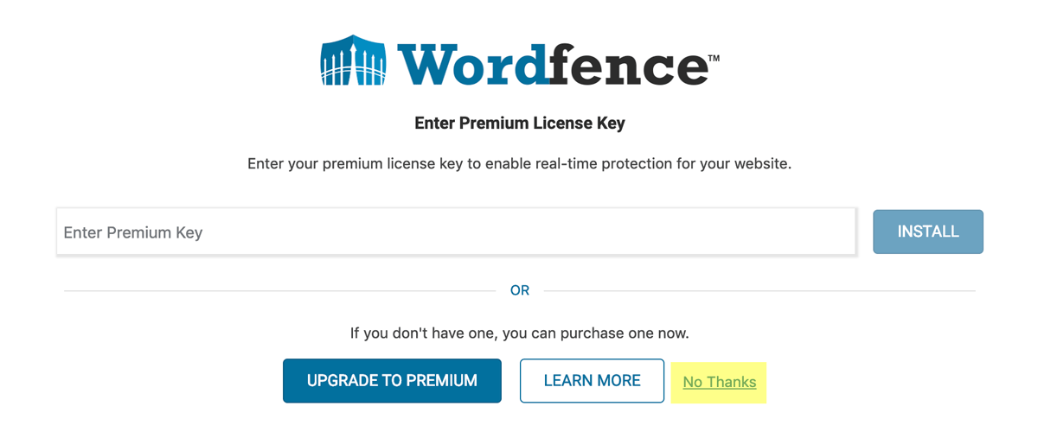Screen dimensions: 1038x438
Task: Click the real-time protection description text
Action: (x=519, y=163)
